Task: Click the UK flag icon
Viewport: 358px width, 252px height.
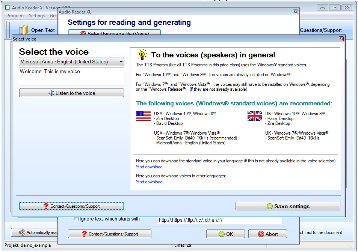Action: point(255,116)
